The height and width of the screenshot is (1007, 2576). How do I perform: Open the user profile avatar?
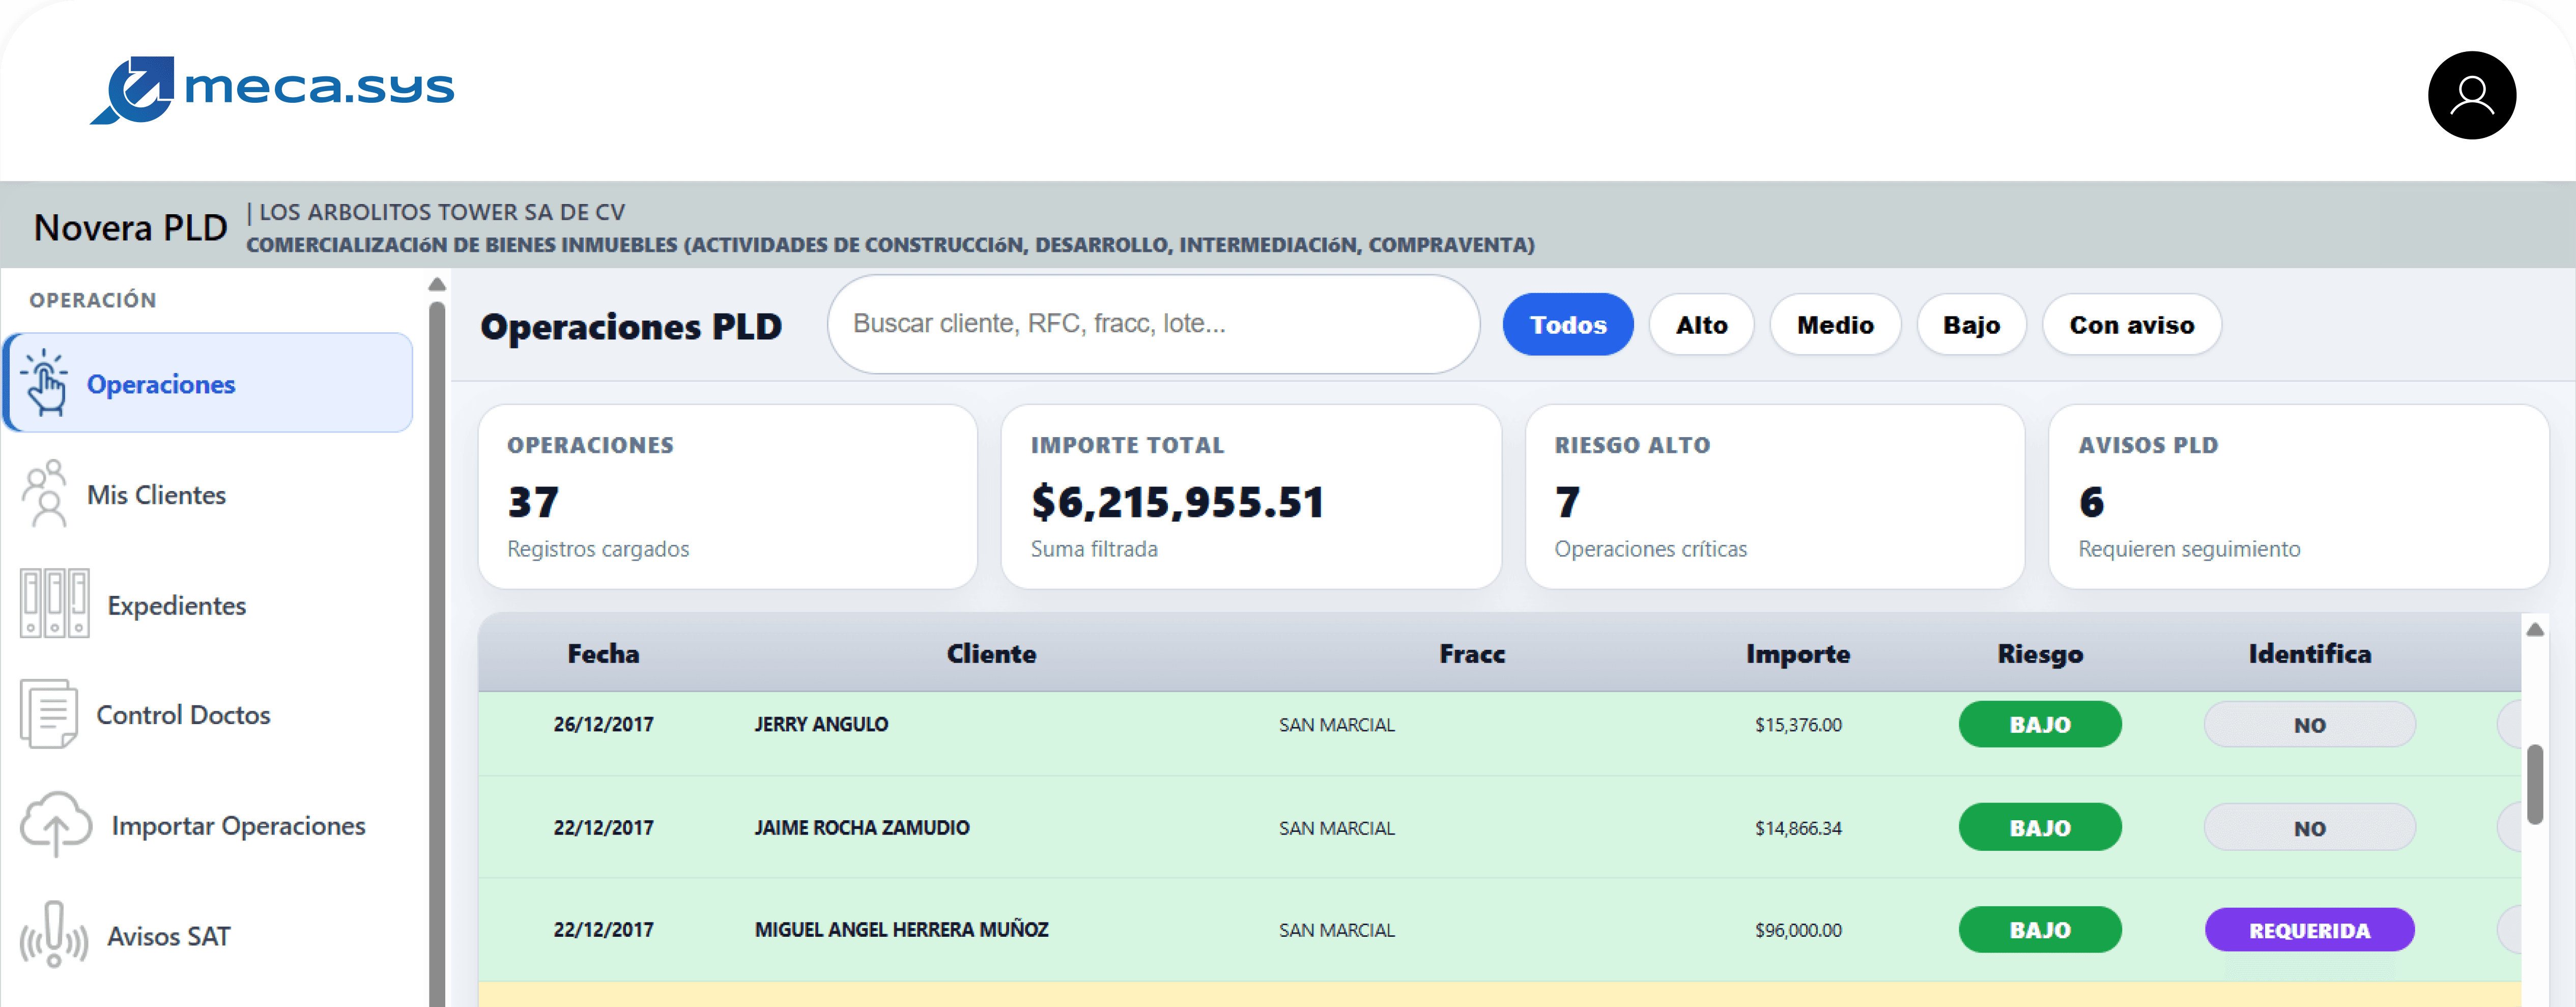[x=2471, y=95]
